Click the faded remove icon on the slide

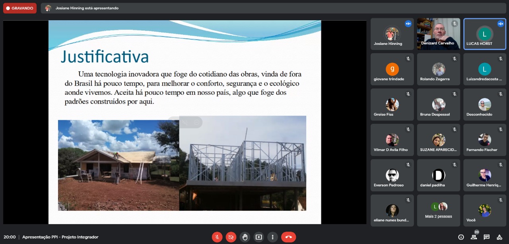coord(196,123)
